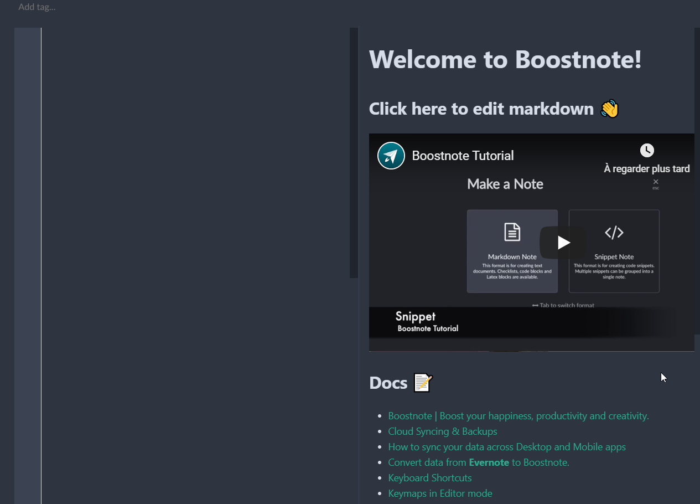Open Convert data from Evernote link
This screenshot has width=700, height=504.
coord(479,462)
